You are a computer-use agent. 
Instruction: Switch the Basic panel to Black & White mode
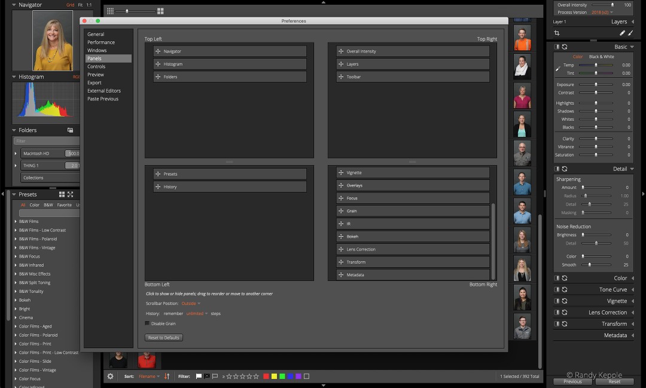[x=602, y=57]
